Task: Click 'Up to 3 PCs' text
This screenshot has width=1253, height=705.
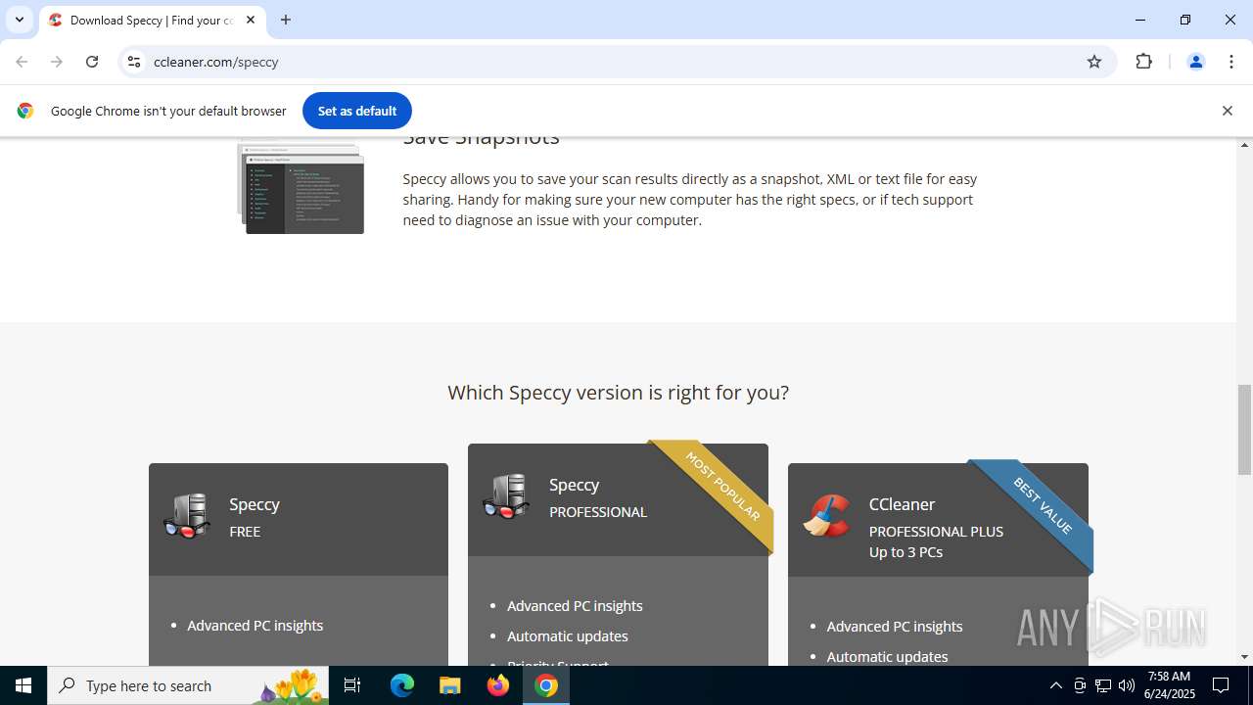Action: coord(905,552)
